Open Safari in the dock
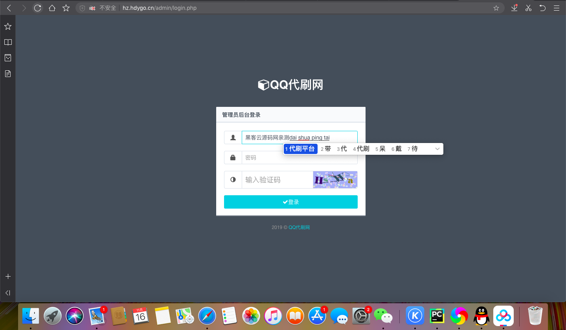The height and width of the screenshot is (330, 566). coord(207,315)
